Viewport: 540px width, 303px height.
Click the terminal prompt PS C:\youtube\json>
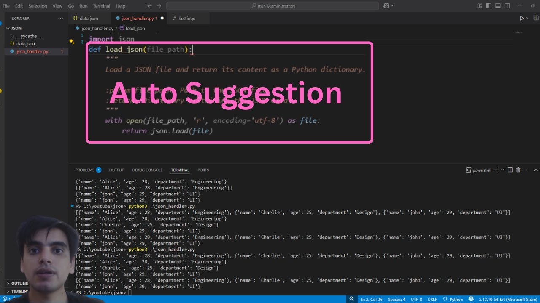pos(100,292)
